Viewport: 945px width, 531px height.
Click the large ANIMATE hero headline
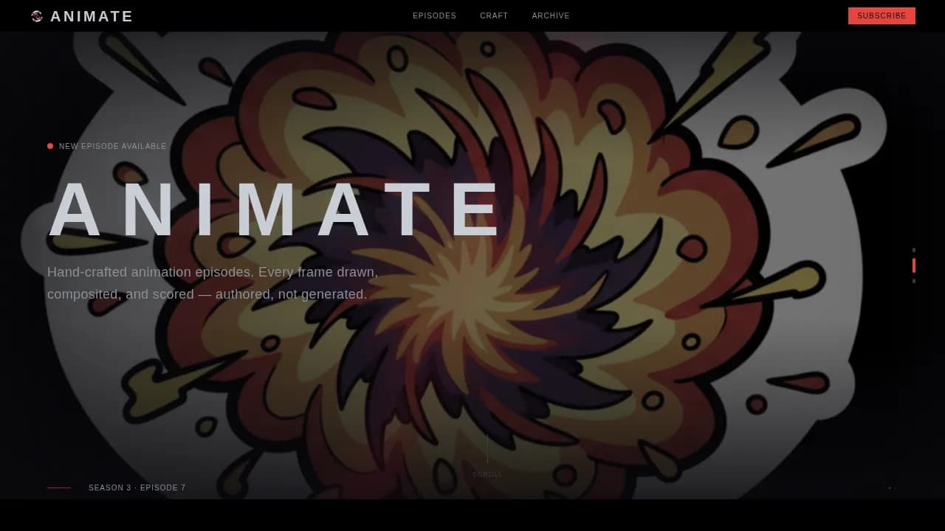tap(276, 209)
